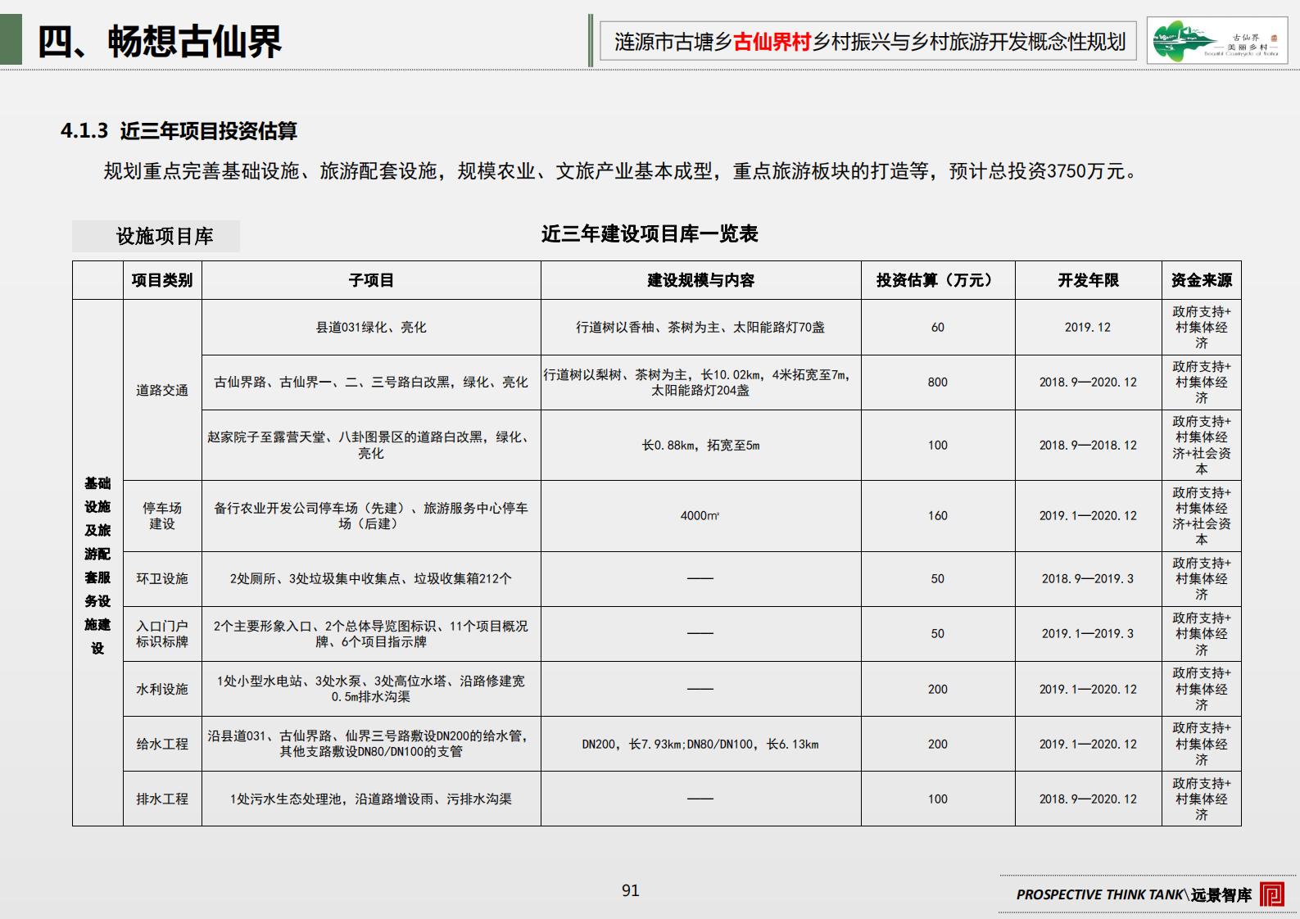Click the cell 沿县道031、古仙界路 给水管
This screenshot has width=1300, height=919.
pos(371,744)
